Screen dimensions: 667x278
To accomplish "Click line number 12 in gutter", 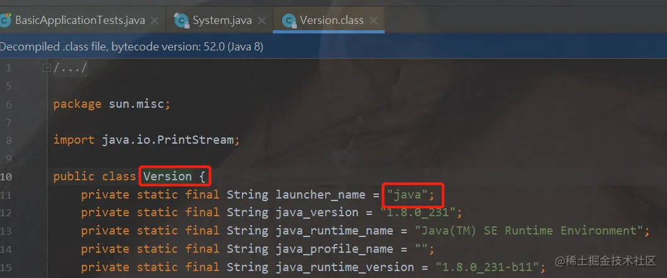I will [6, 212].
